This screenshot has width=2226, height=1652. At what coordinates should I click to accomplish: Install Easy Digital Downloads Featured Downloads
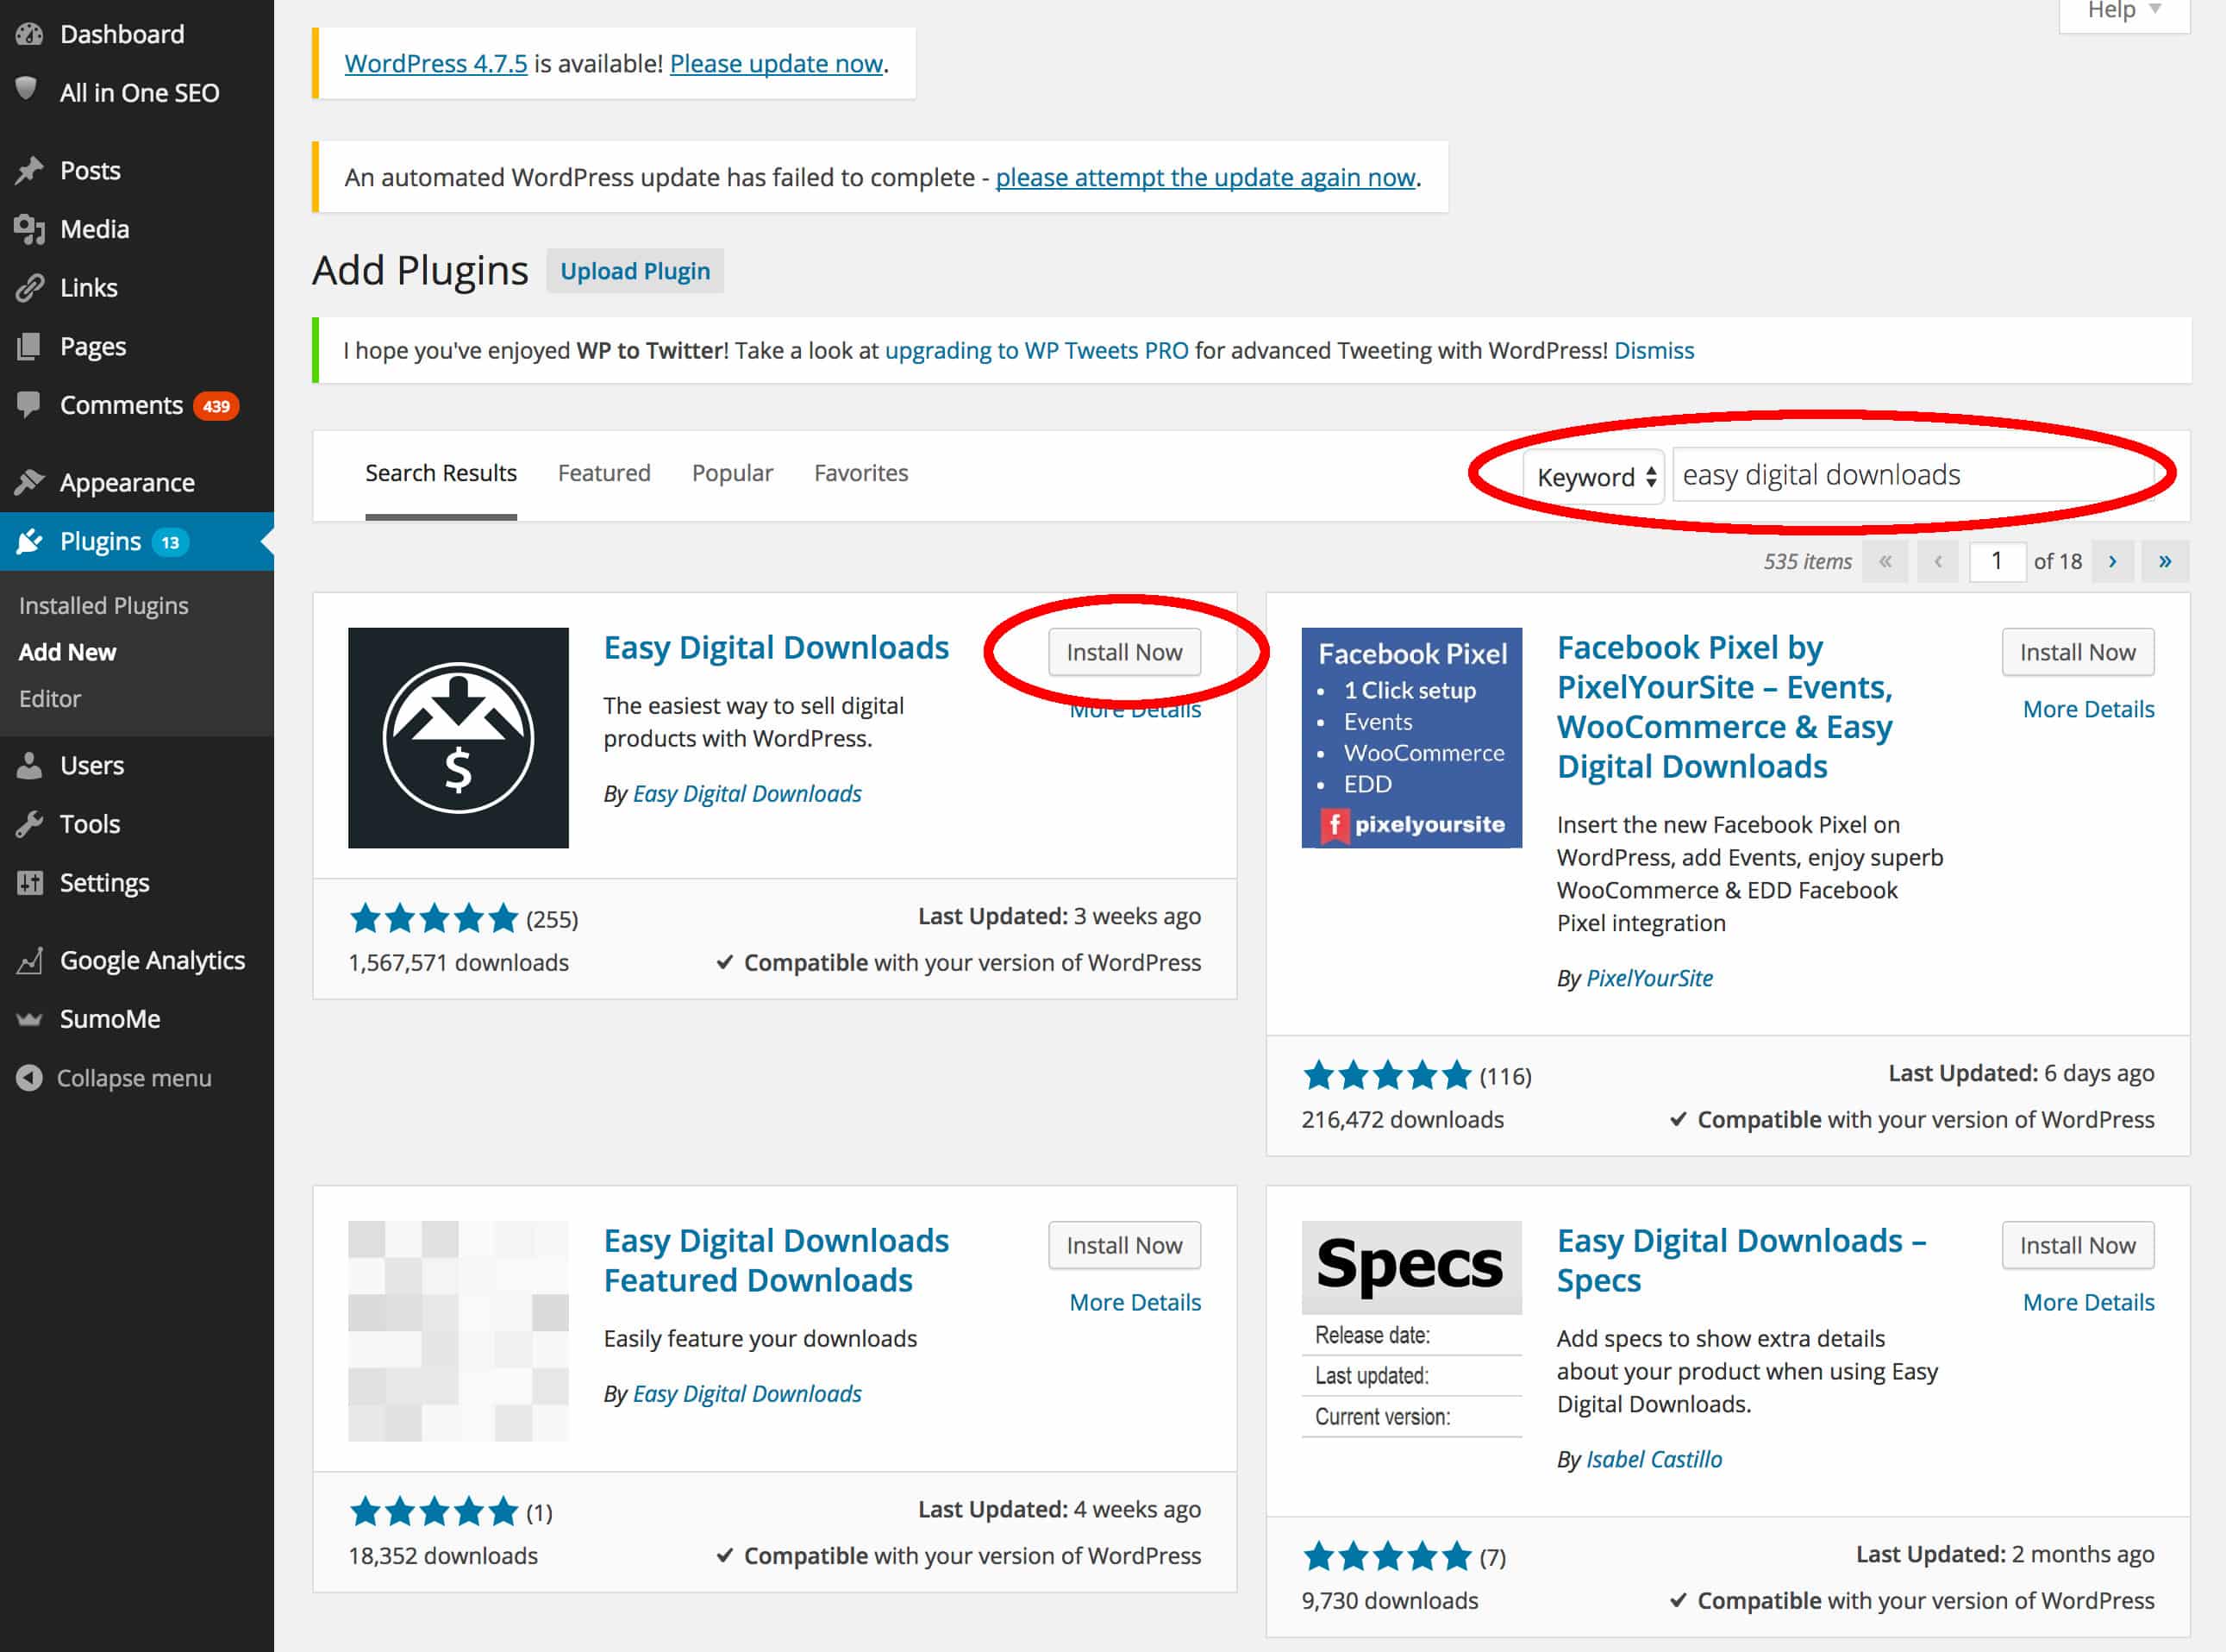[1124, 1245]
